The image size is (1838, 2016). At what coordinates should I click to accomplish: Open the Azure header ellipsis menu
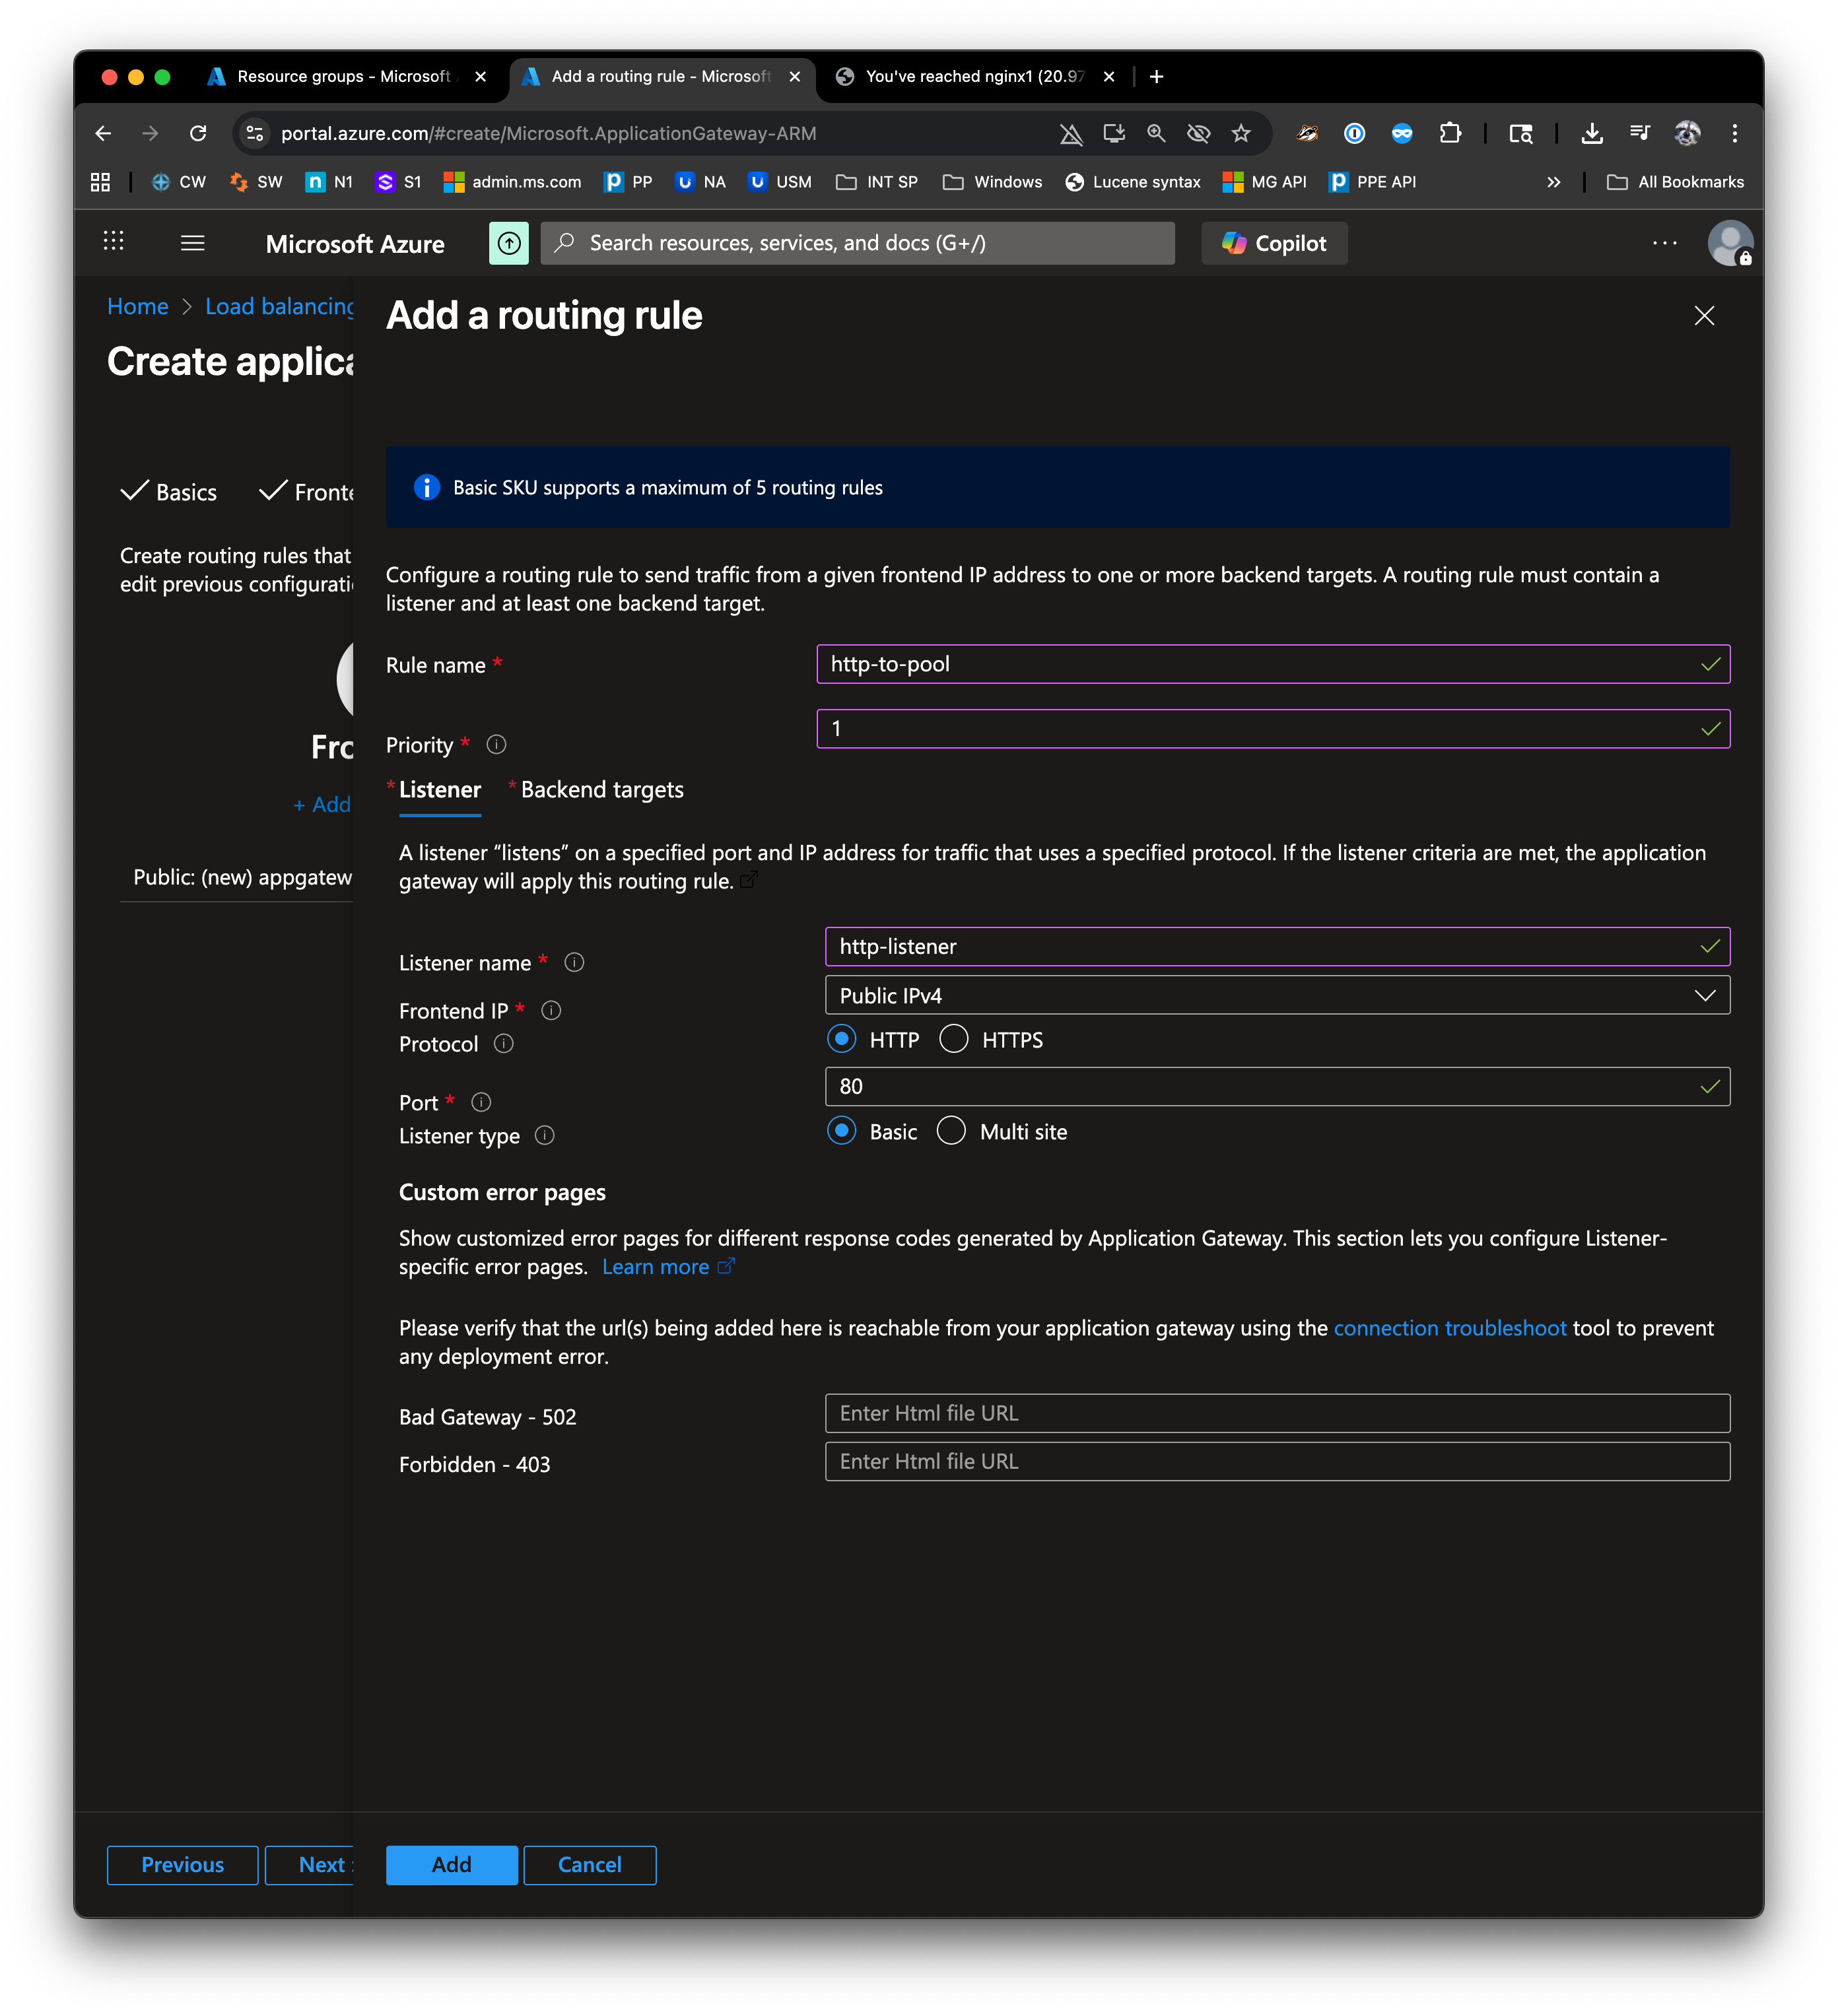tap(1664, 243)
